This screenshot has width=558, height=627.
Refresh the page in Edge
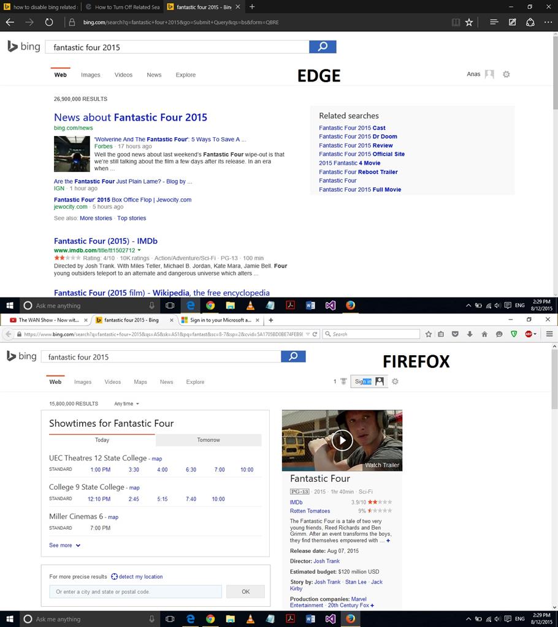[x=49, y=23]
